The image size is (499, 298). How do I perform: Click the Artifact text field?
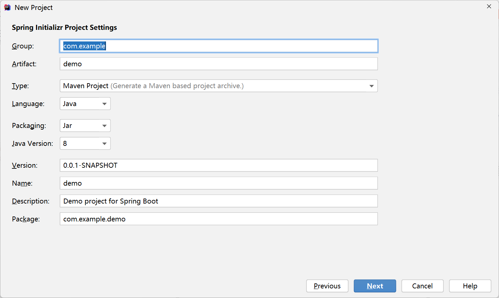click(x=219, y=64)
